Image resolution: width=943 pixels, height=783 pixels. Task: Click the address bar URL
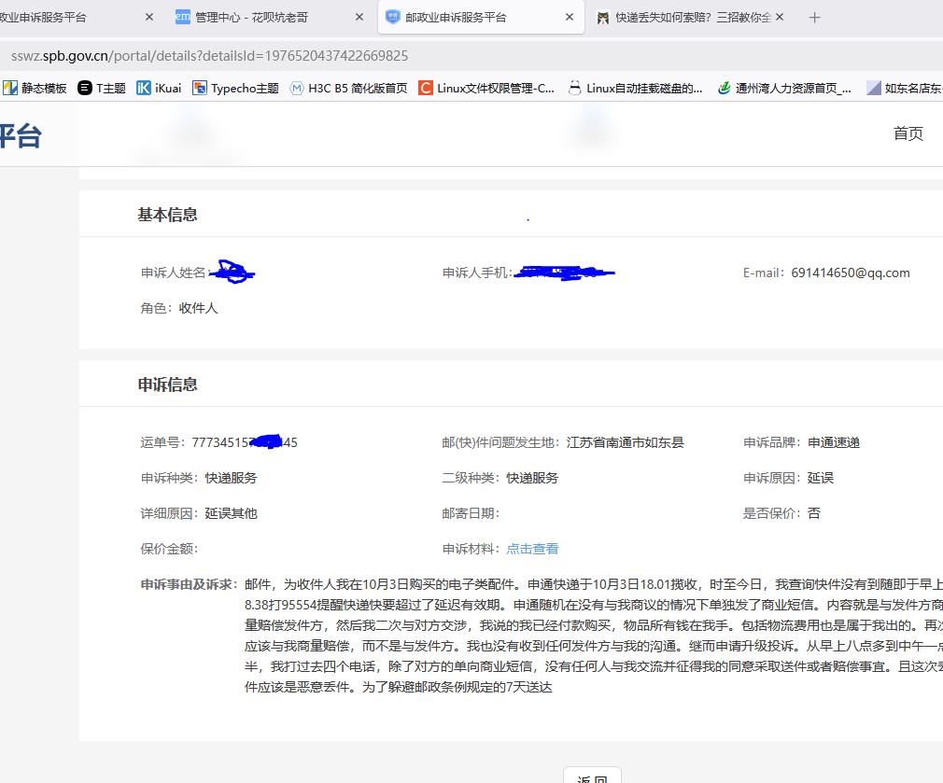[209, 56]
